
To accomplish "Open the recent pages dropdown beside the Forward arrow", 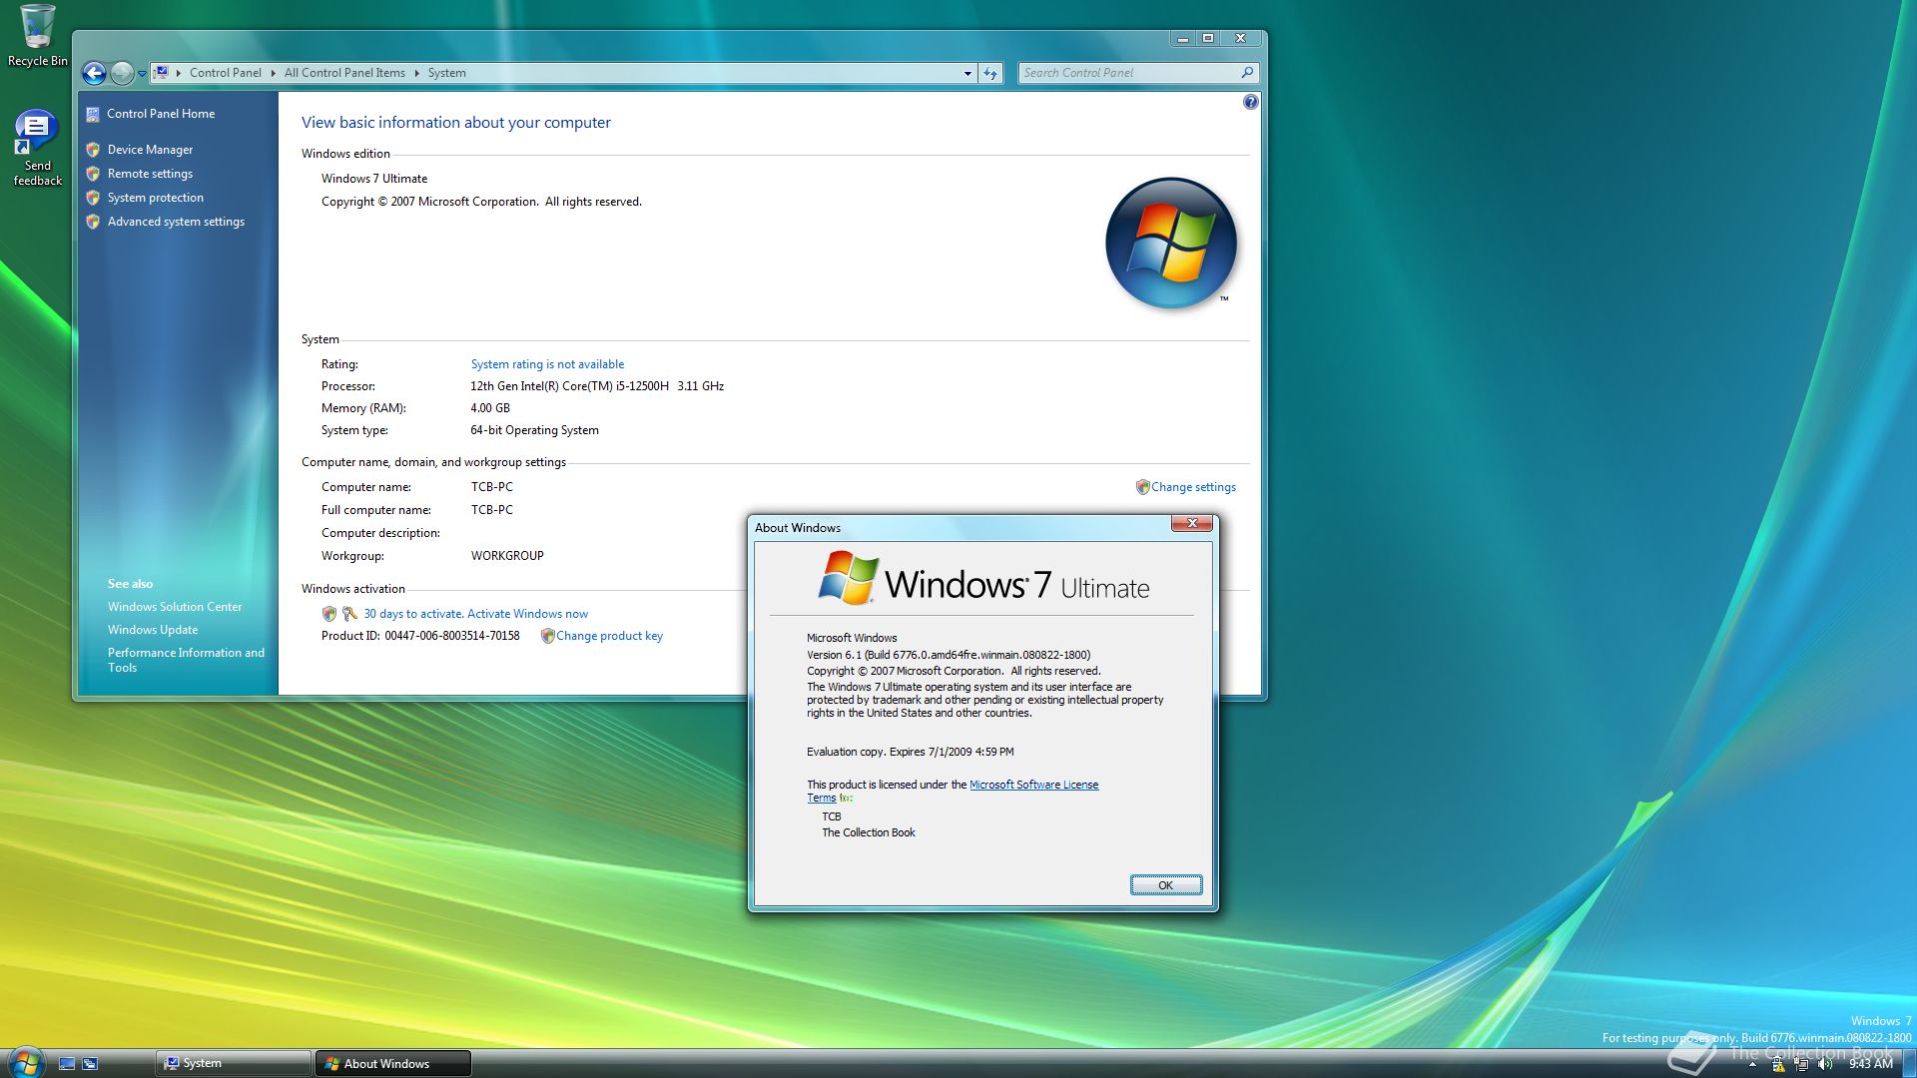I will [x=142, y=74].
